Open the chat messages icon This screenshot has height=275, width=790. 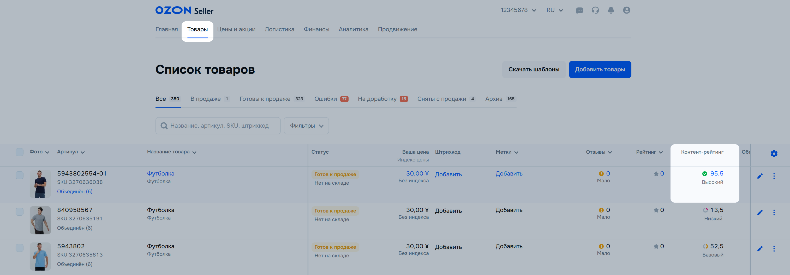pos(579,10)
